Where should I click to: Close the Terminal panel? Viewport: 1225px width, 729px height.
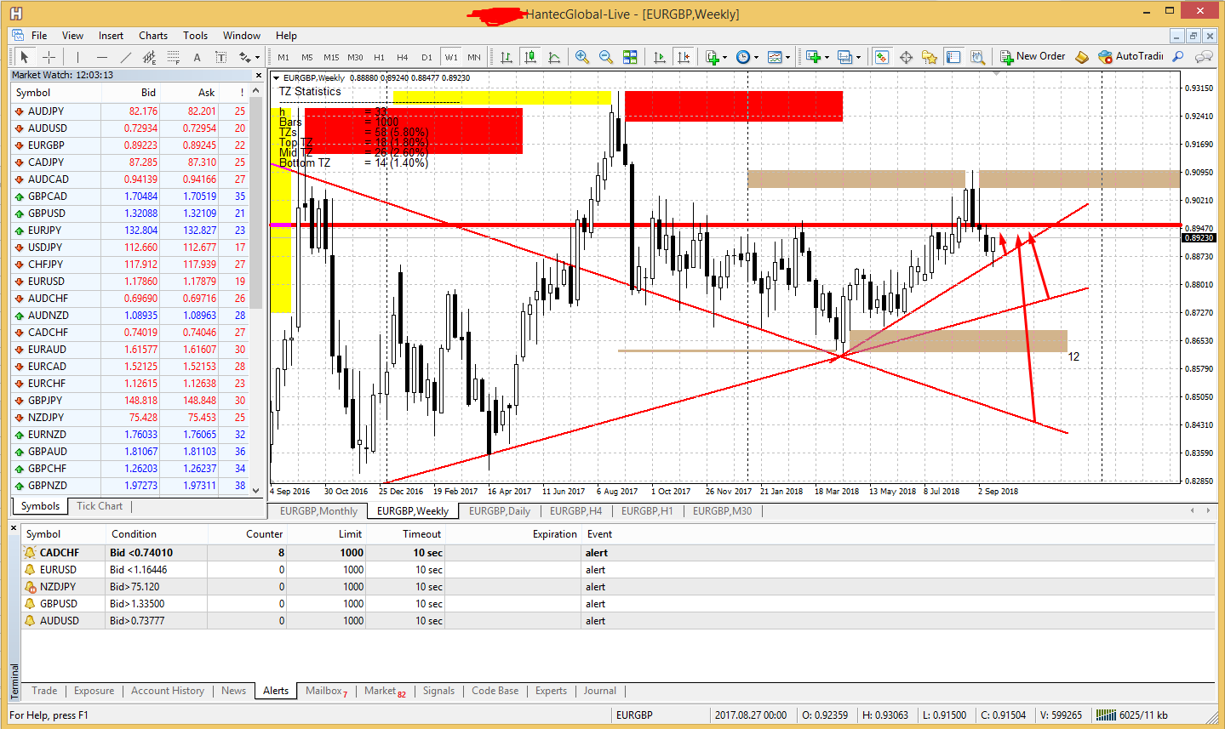coord(14,528)
